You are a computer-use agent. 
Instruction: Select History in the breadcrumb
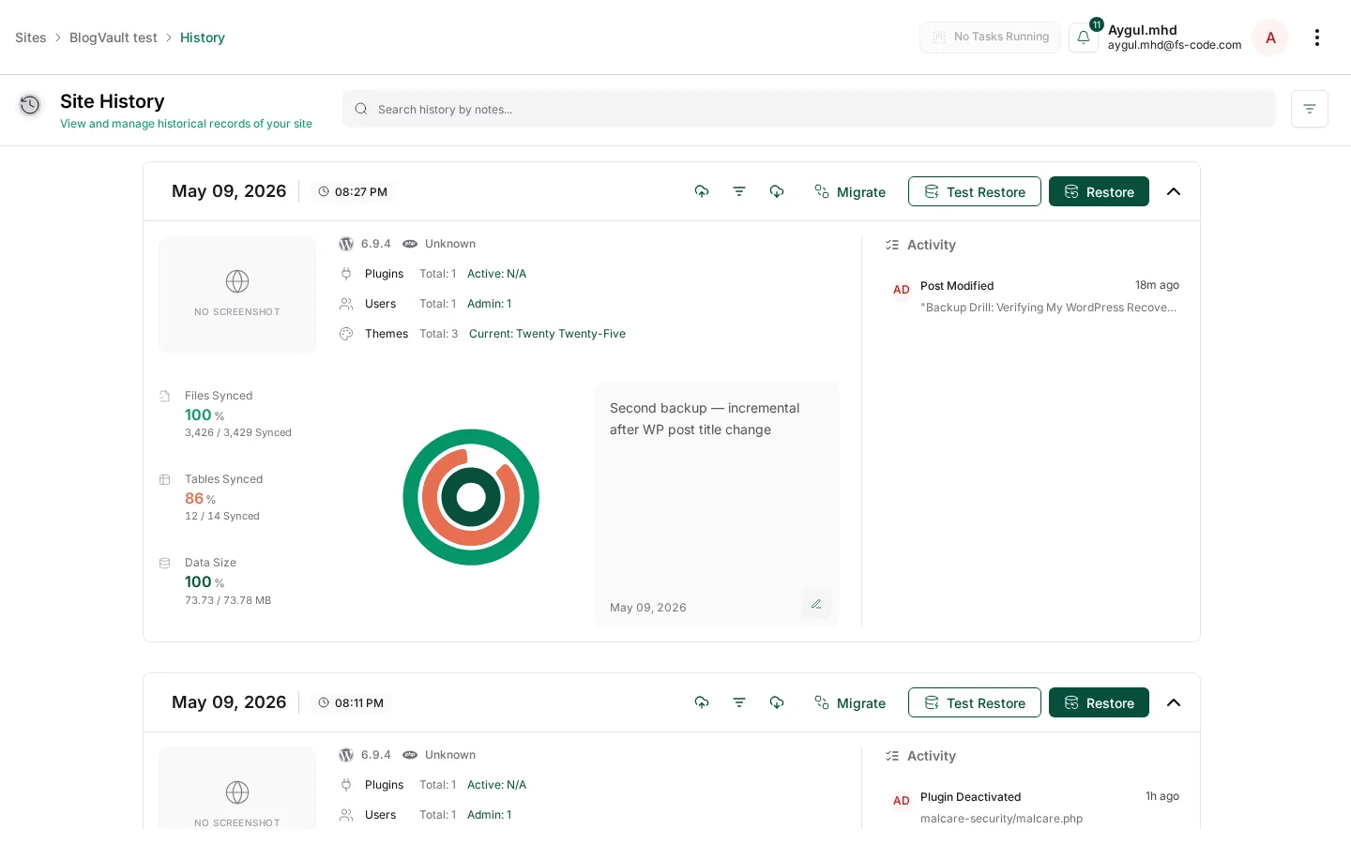point(203,38)
